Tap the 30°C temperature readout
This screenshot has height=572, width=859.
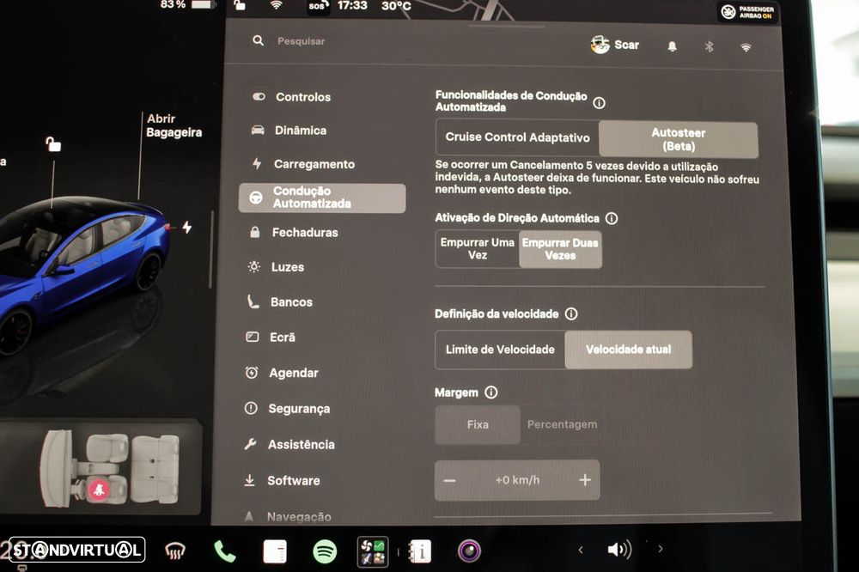[396, 6]
